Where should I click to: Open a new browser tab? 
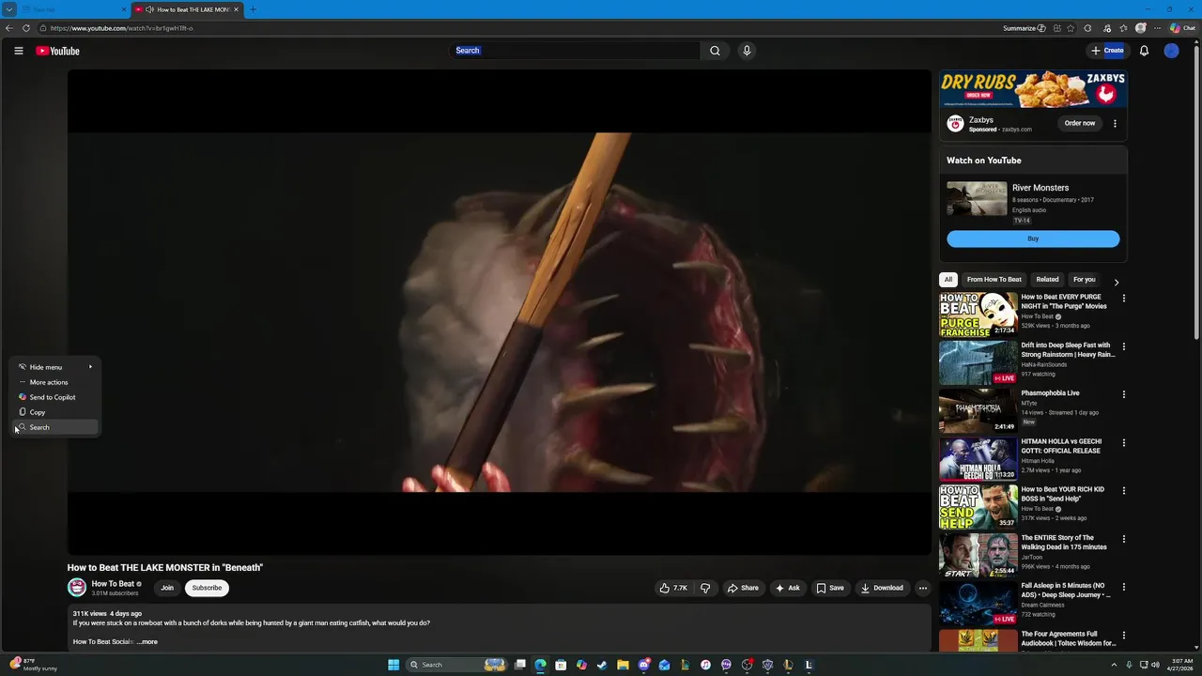point(253,9)
